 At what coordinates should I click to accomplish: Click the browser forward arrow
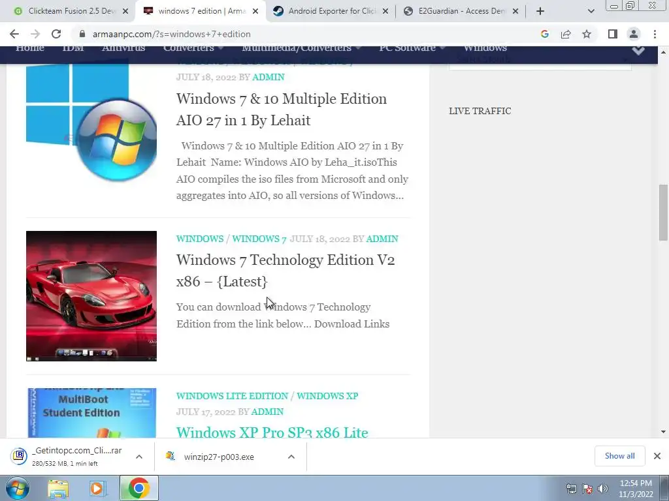click(35, 34)
